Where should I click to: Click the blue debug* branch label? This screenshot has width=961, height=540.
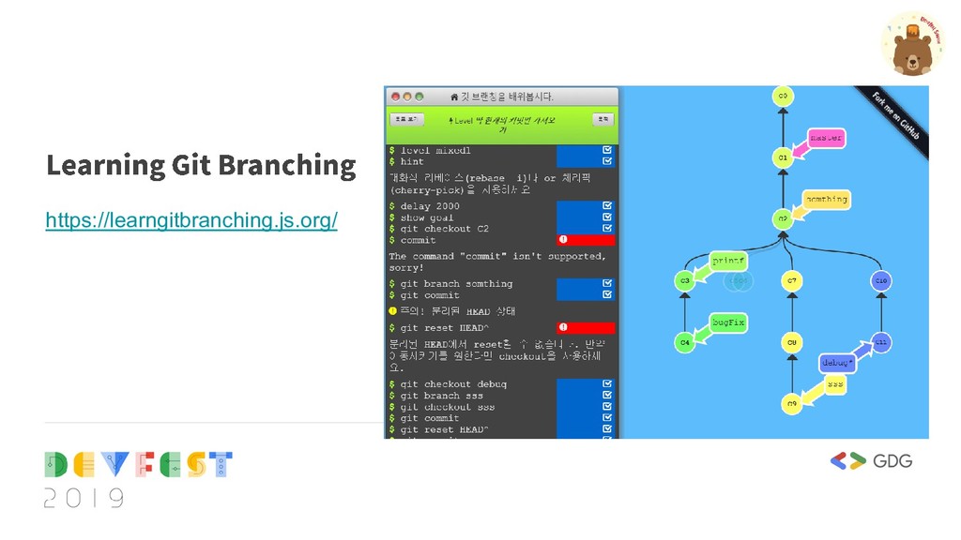pos(838,363)
